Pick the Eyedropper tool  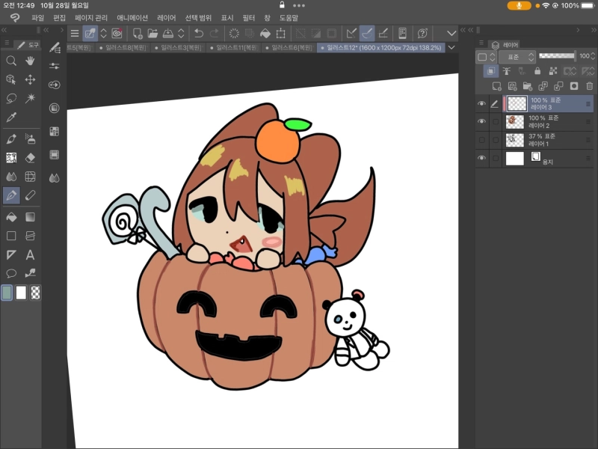point(11,117)
